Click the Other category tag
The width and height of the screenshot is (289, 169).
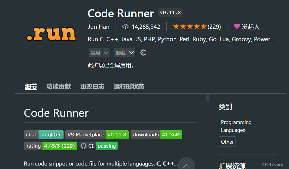tap(227, 142)
